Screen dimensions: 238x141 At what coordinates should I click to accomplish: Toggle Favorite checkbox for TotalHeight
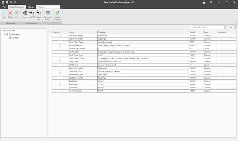[60, 84]
